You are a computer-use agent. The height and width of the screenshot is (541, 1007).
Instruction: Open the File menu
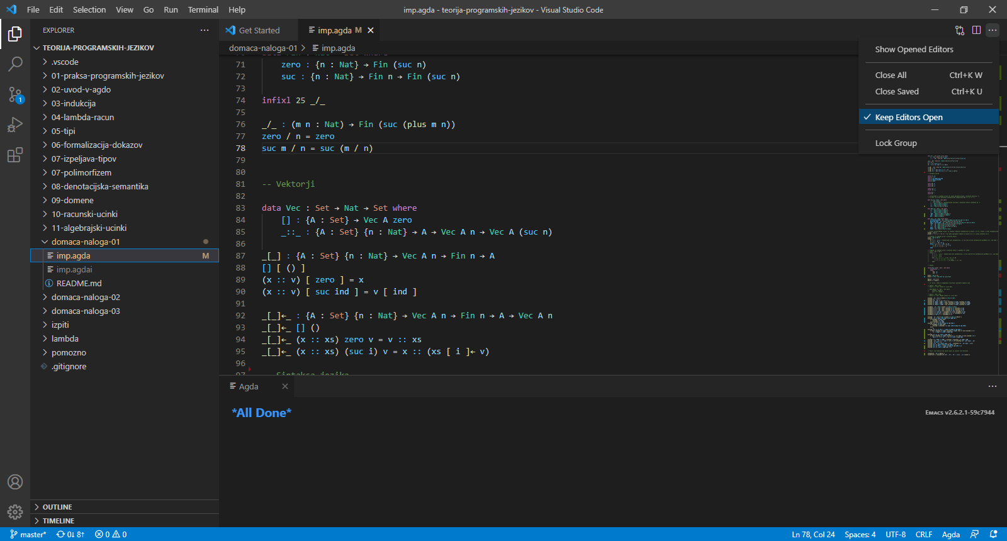click(x=33, y=9)
